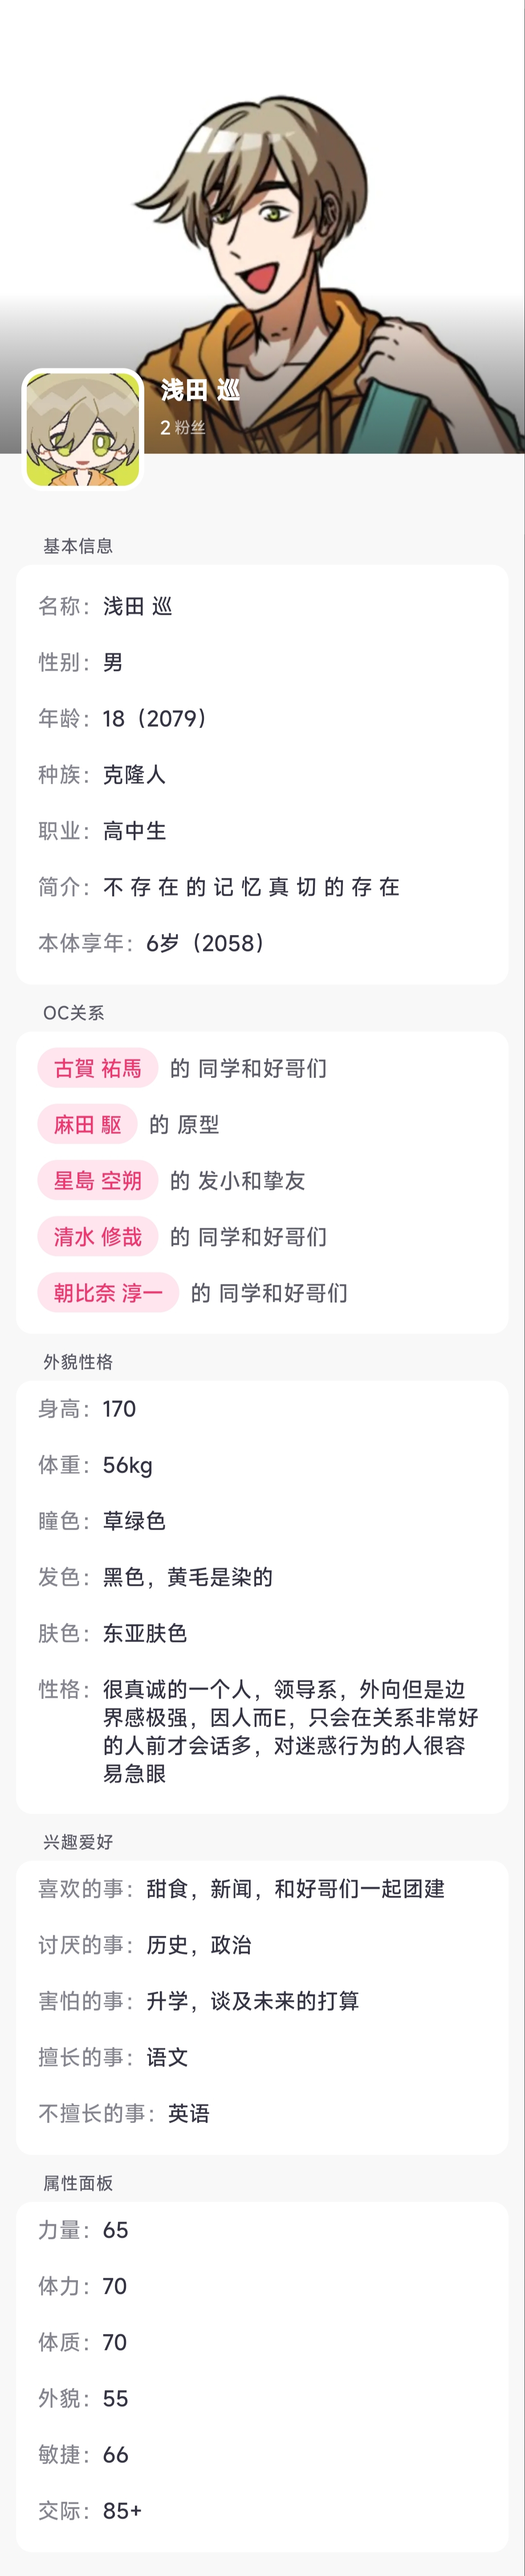Select the 外貌性格 section heading
Screen dimensions: 525x2576
tap(78, 1362)
